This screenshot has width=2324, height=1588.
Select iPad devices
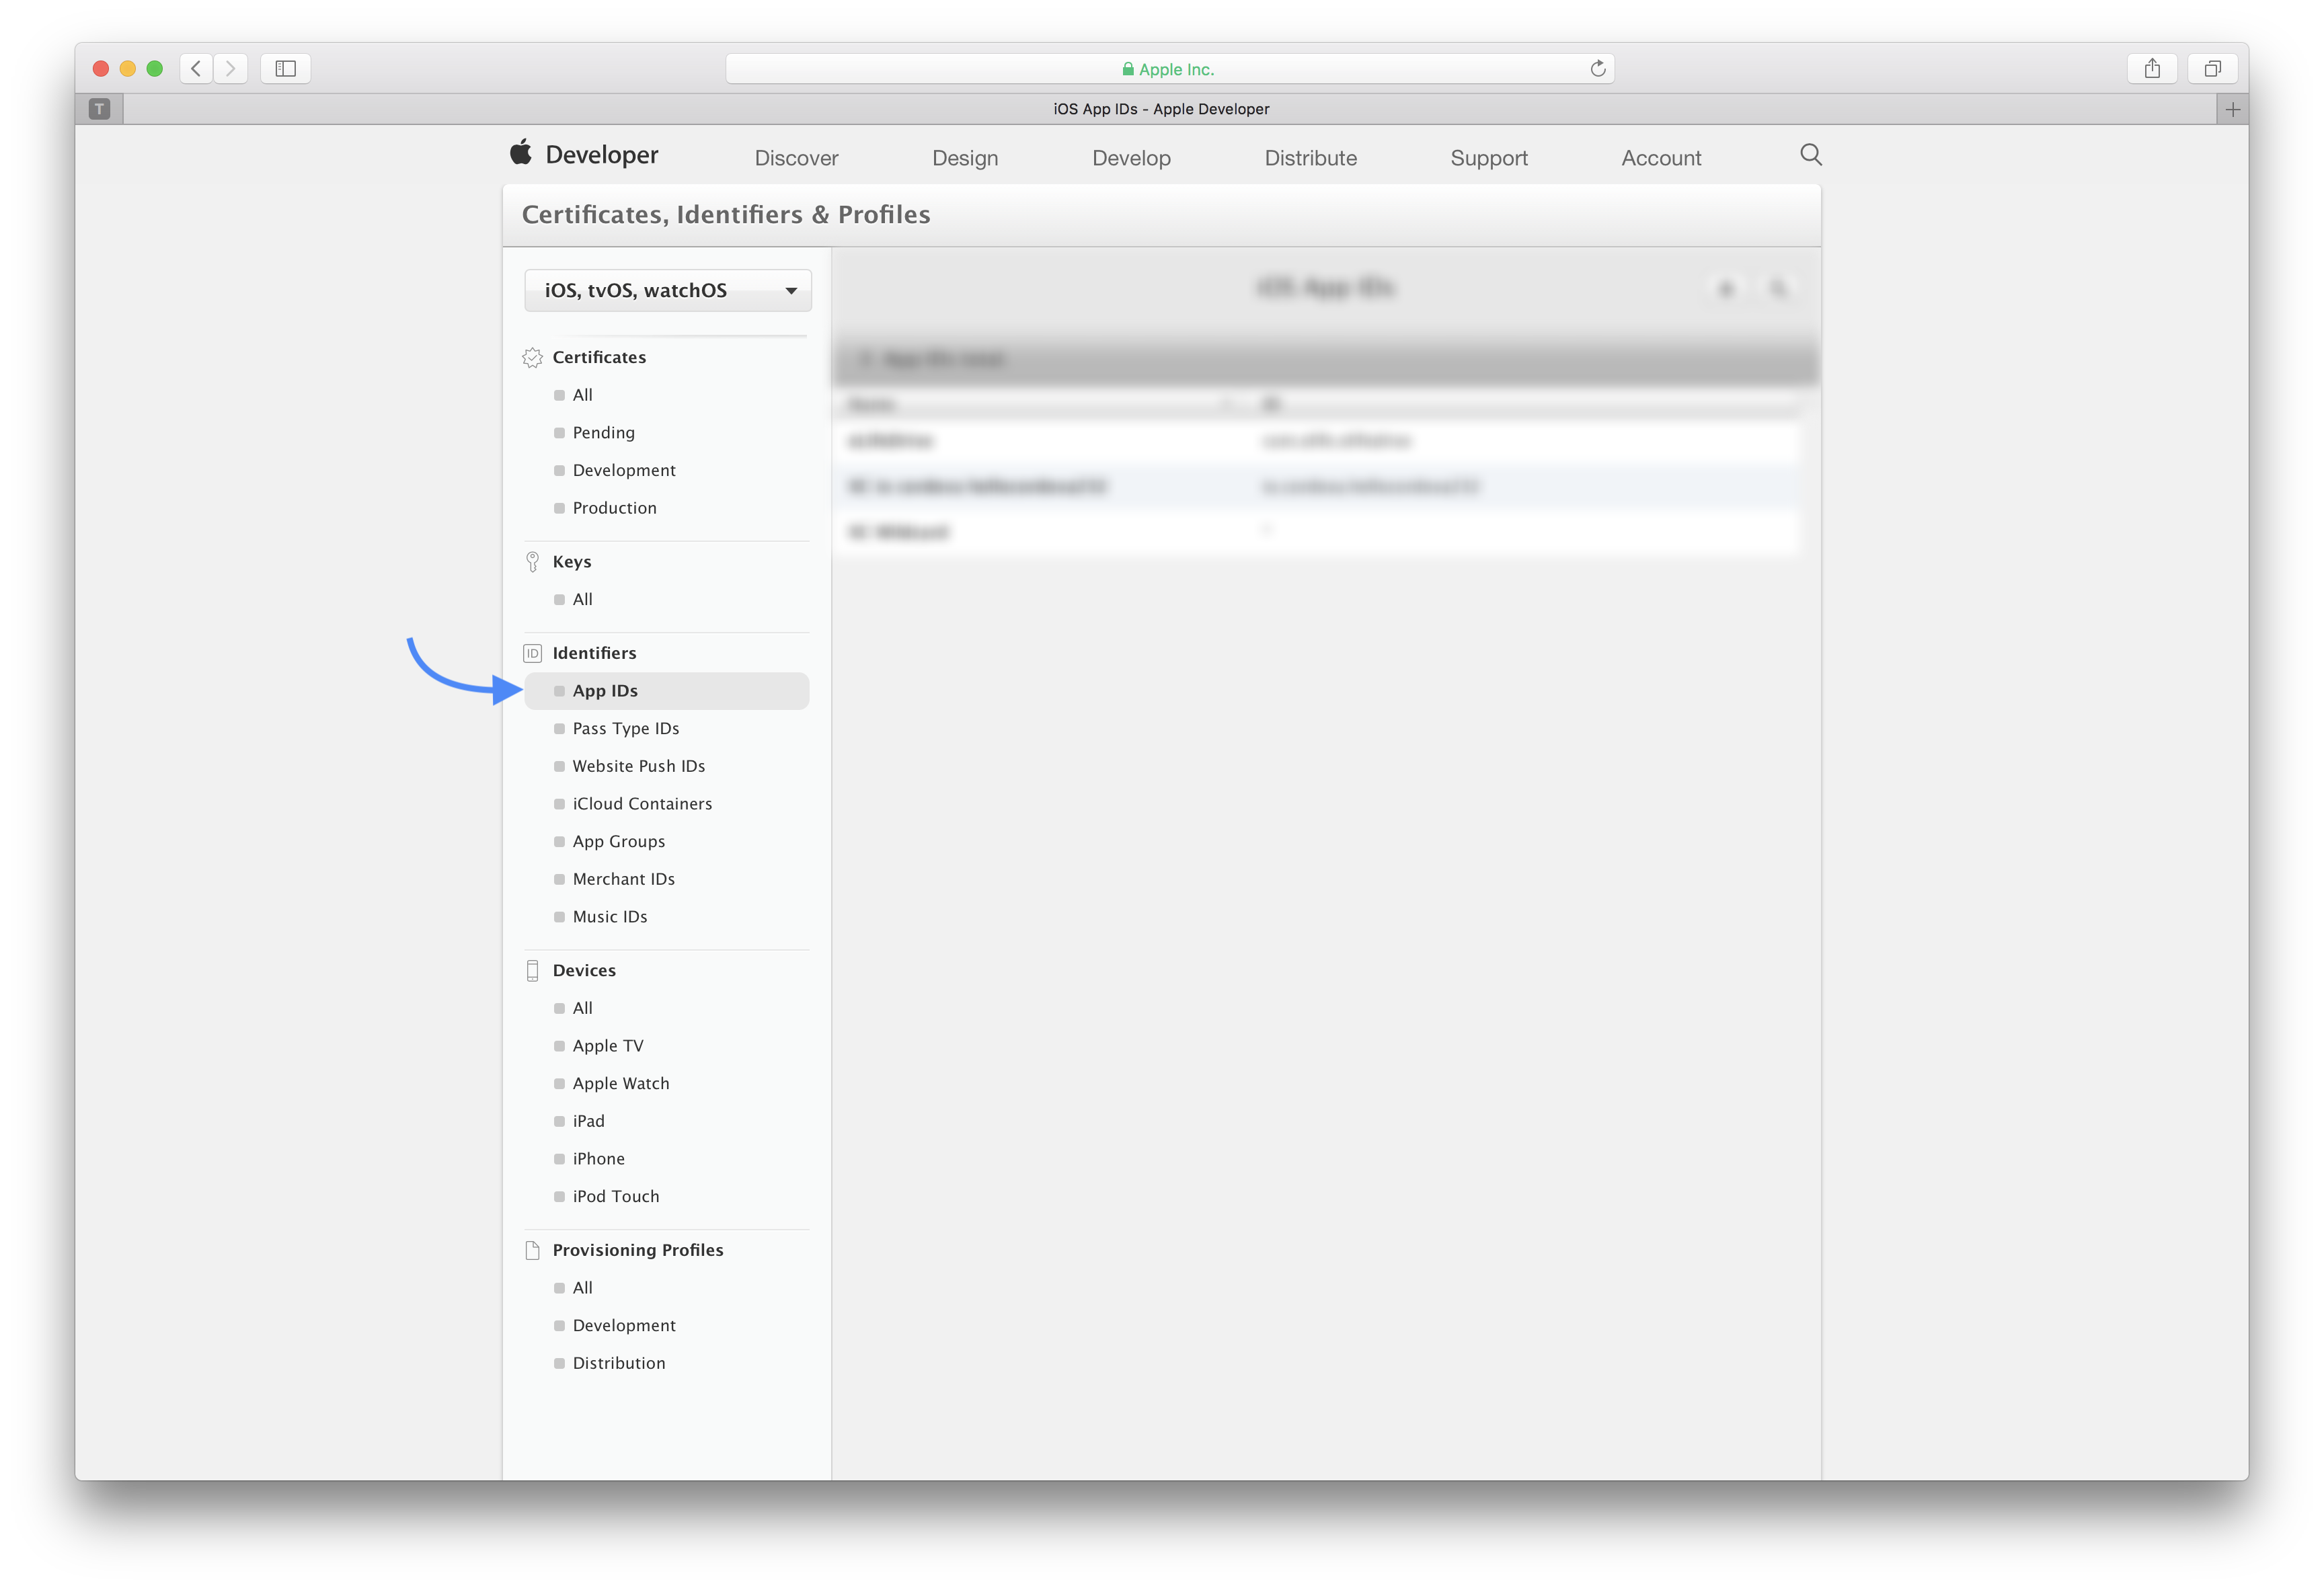point(588,1121)
